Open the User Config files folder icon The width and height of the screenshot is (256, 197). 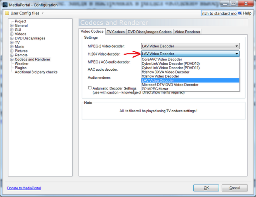pos(7,13)
